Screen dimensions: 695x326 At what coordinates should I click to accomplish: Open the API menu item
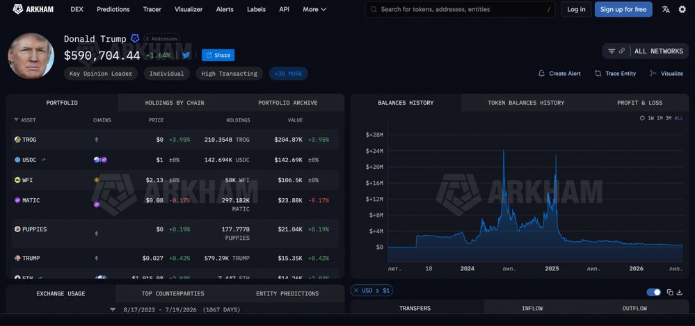point(284,9)
